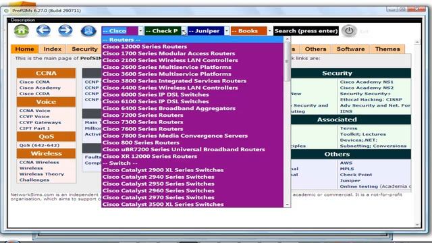
Task: Open the Books dropdown arrow
Action: pyautogui.click(x=269, y=31)
